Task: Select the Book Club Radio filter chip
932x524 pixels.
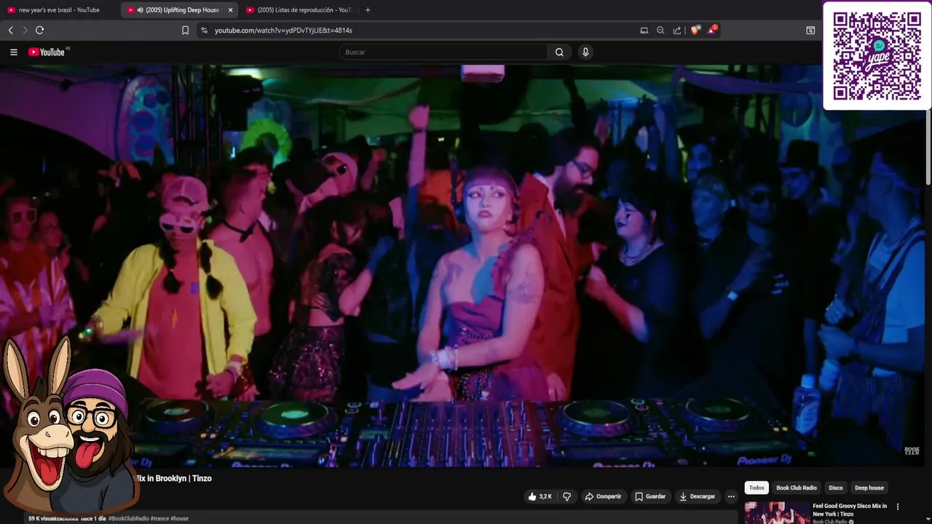Action: (797, 488)
